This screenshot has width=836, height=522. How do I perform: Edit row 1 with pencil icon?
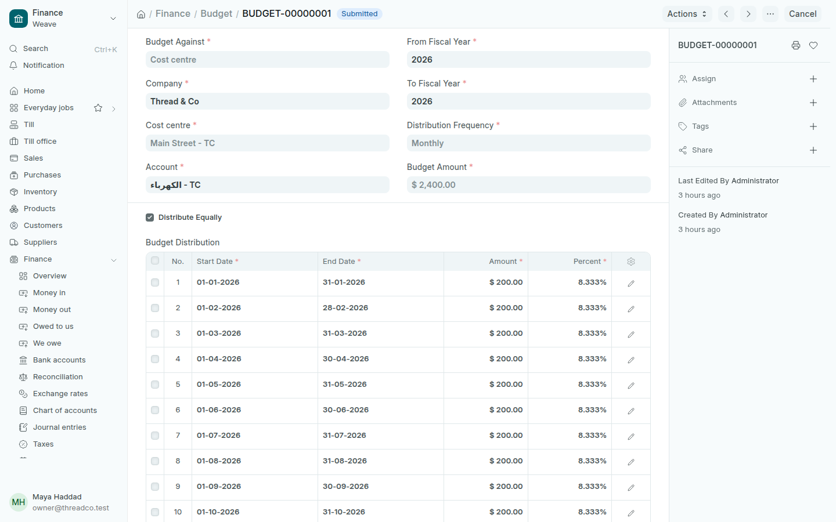tap(631, 284)
